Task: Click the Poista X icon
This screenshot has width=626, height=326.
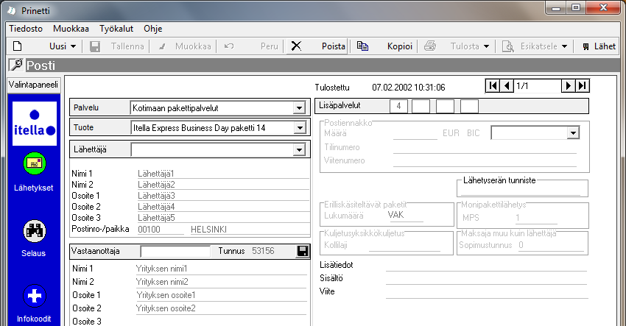Action: click(296, 46)
